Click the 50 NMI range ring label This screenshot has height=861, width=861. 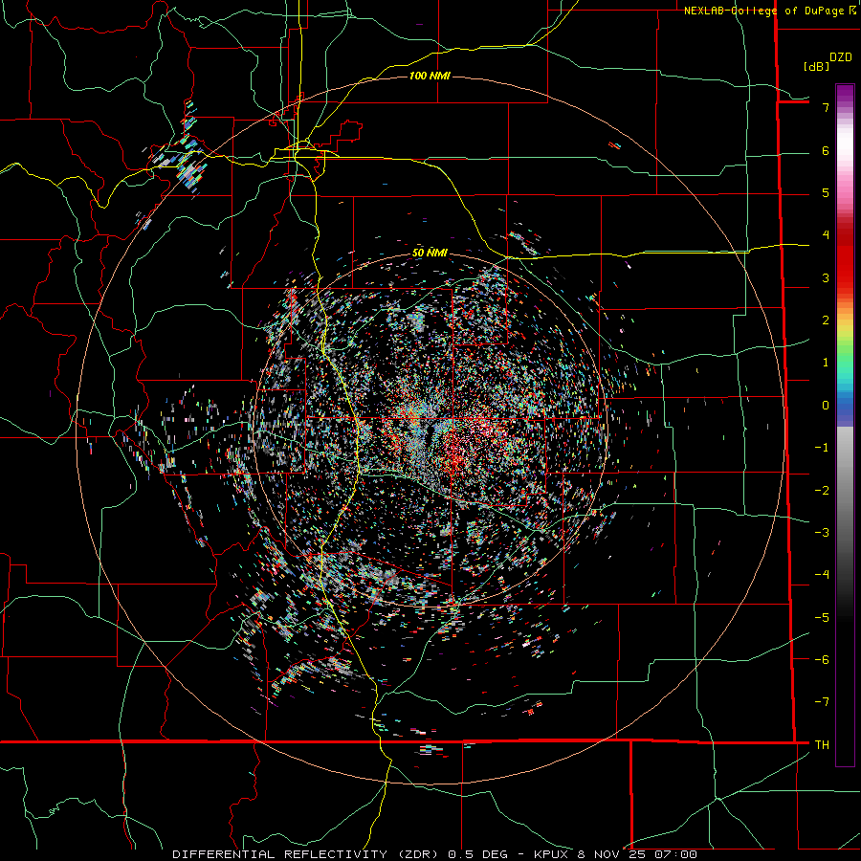pyautogui.click(x=430, y=253)
